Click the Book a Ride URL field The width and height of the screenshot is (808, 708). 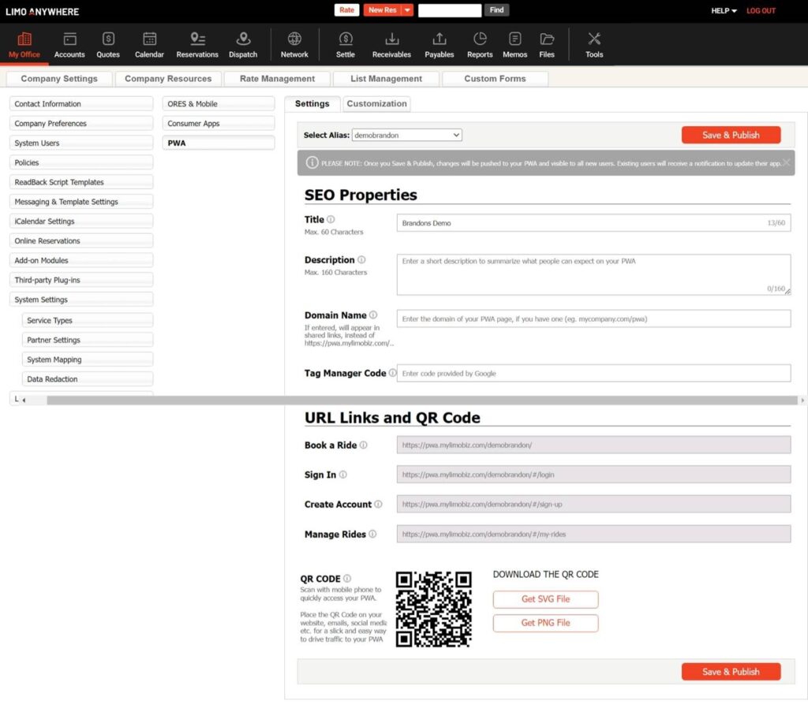[593, 445]
